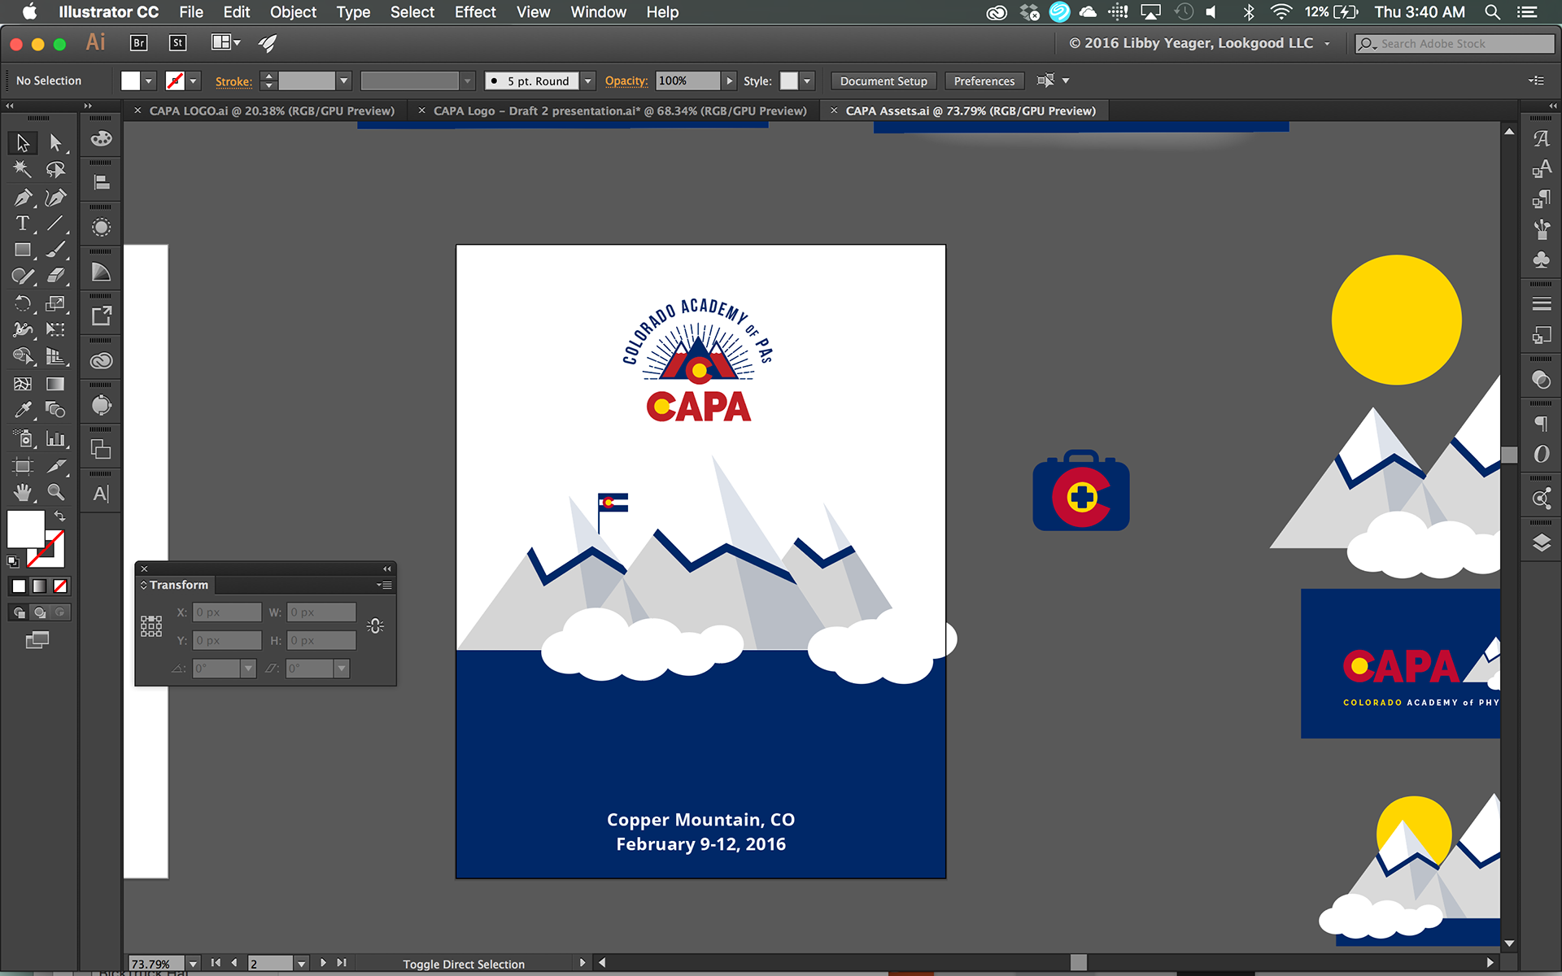This screenshot has height=976, width=1562.
Task: Open the artboard number dropdown
Action: point(302,964)
